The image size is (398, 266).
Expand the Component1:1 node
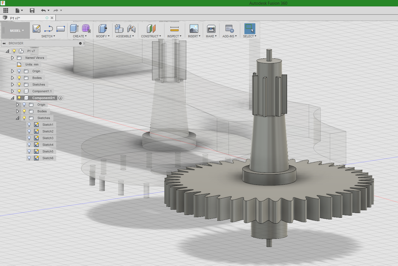point(12,91)
